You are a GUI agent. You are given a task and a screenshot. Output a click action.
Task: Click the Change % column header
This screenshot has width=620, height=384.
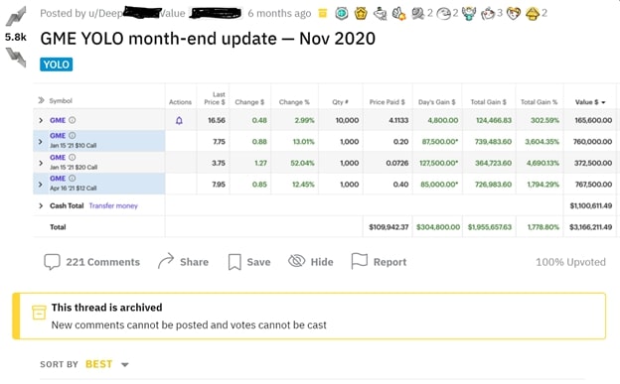pos(294,102)
